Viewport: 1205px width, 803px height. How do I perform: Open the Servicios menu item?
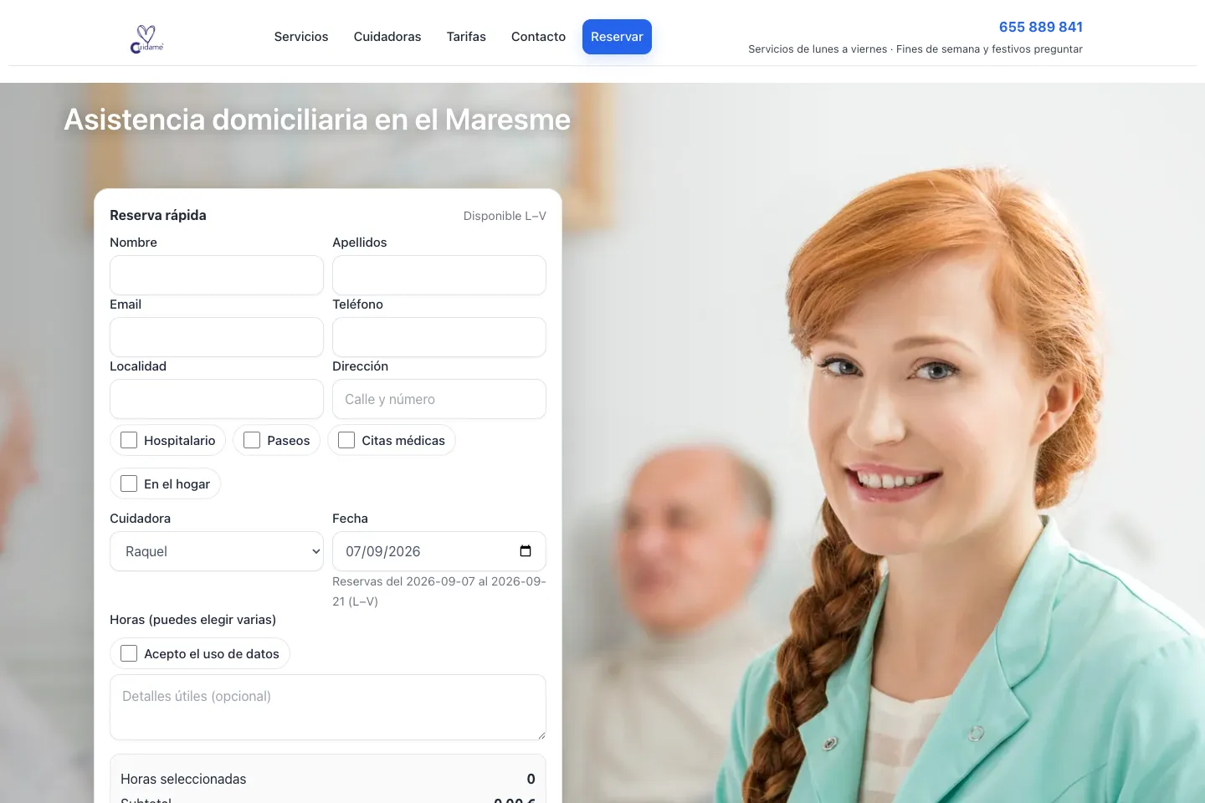(x=301, y=37)
